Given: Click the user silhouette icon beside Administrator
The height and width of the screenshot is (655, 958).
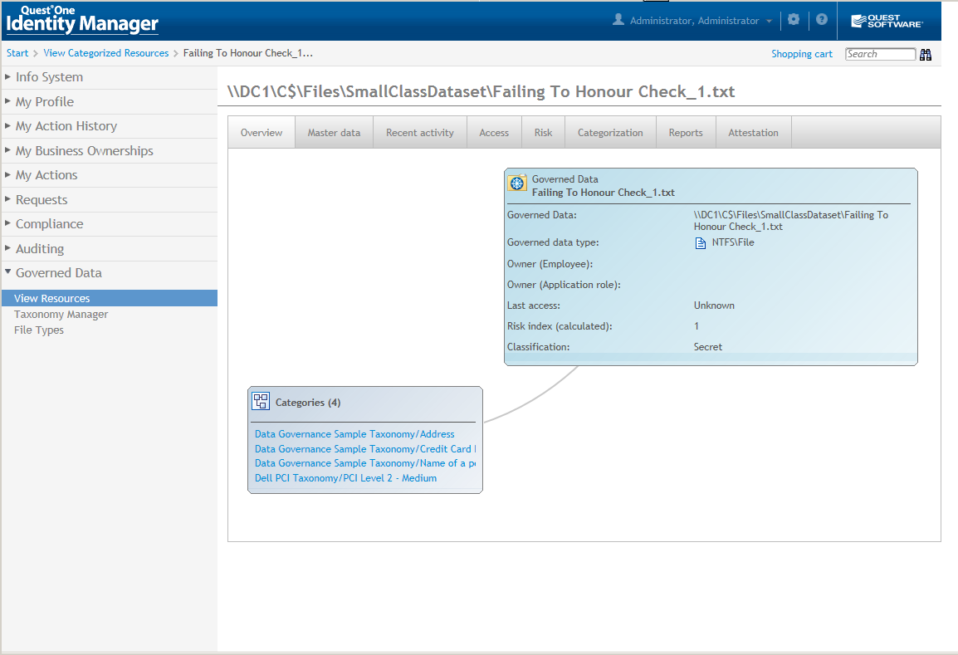Looking at the screenshot, I should click(x=618, y=20).
